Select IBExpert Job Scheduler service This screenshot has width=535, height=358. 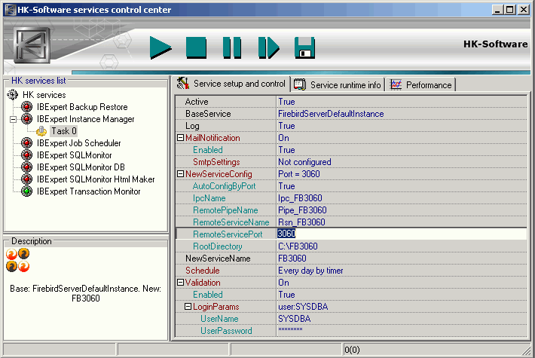click(79, 143)
